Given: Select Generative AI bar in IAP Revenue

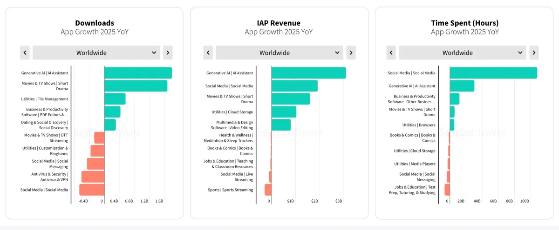Looking at the screenshot, I should (x=308, y=73).
